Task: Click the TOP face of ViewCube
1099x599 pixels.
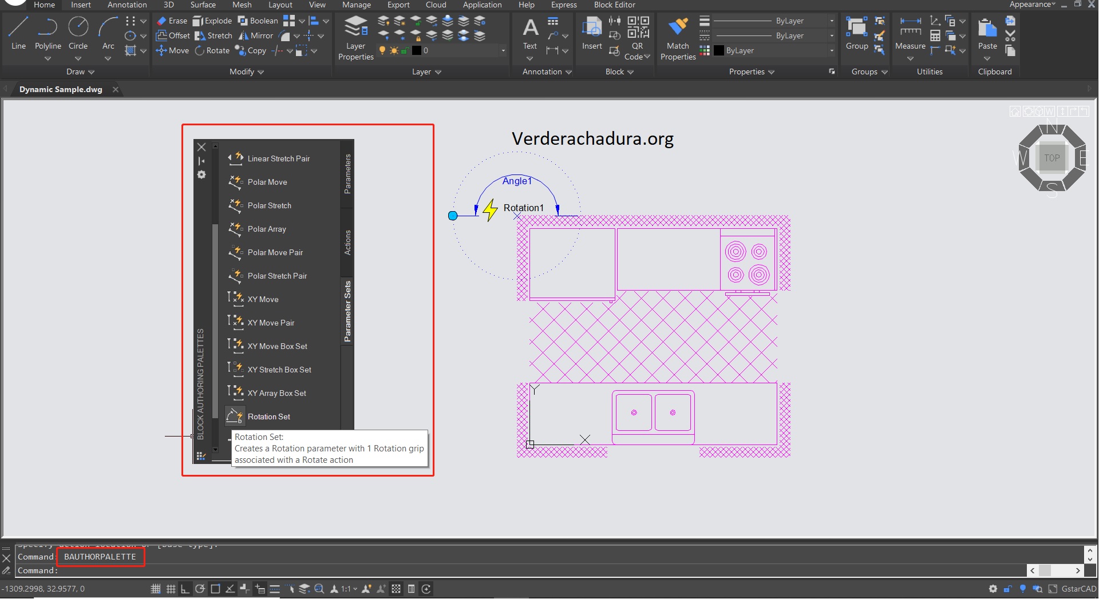Action: [1052, 158]
